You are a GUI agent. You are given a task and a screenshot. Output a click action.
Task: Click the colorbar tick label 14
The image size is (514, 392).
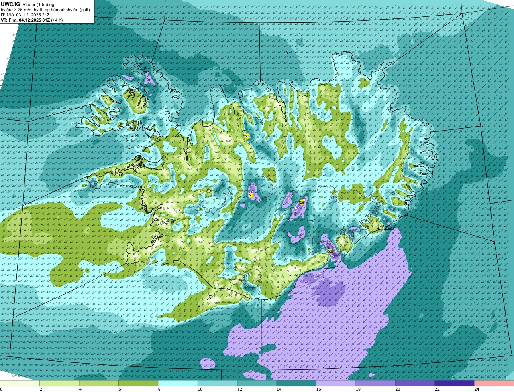[279, 389]
